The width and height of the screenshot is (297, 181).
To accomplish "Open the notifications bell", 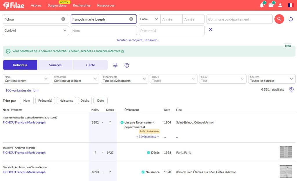I will coord(262,5).
